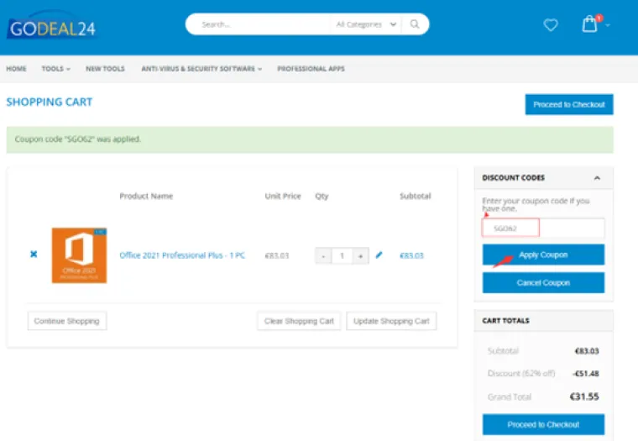
Task: Click the search magnifier icon
Action: pyautogui.click(x=415, y=24)
